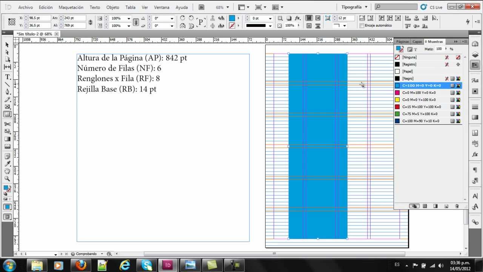Select the Free Transform tool

click(x=7, y=131)
